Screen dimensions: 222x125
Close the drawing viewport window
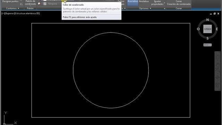pos(218,14)
